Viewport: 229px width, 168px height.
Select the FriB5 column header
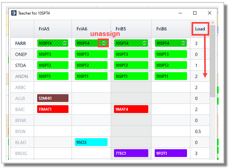click(120, 29)
